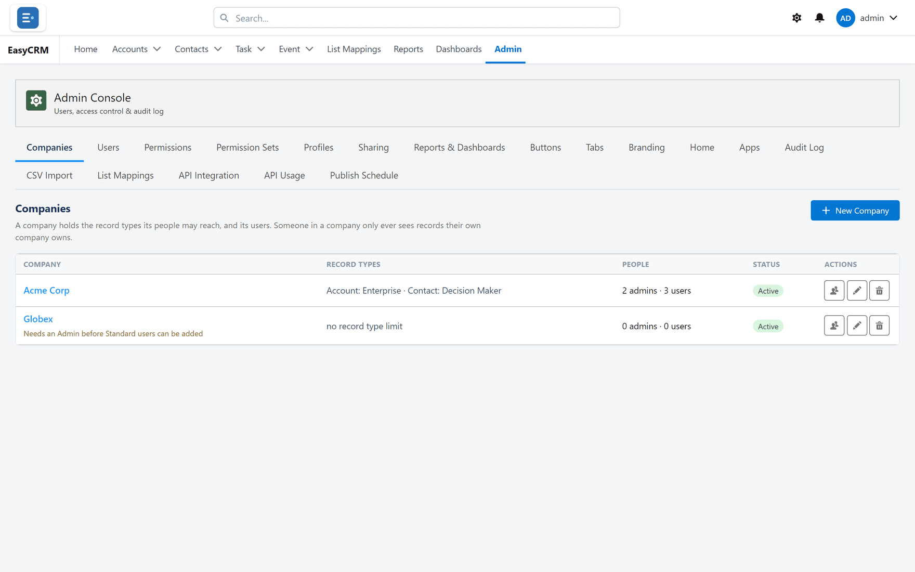This screenshot has width=915, height=572.
Task: Manage users for Globex
Action: 834,326
